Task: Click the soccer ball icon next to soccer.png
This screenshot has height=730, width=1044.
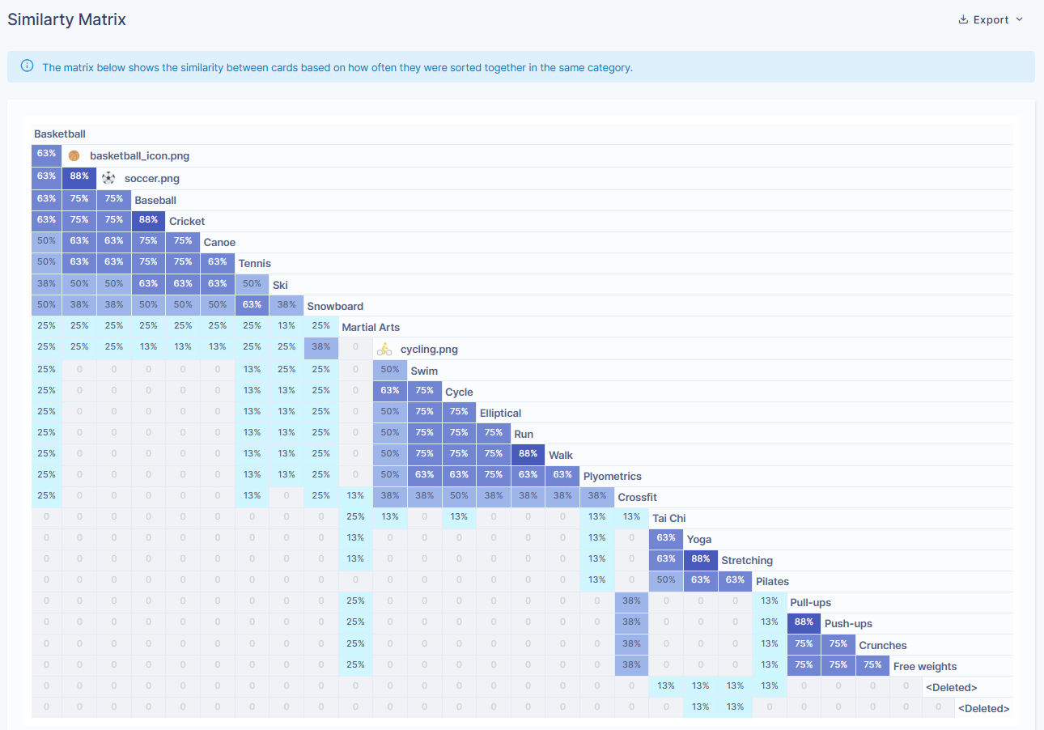Action: (108, 178)
